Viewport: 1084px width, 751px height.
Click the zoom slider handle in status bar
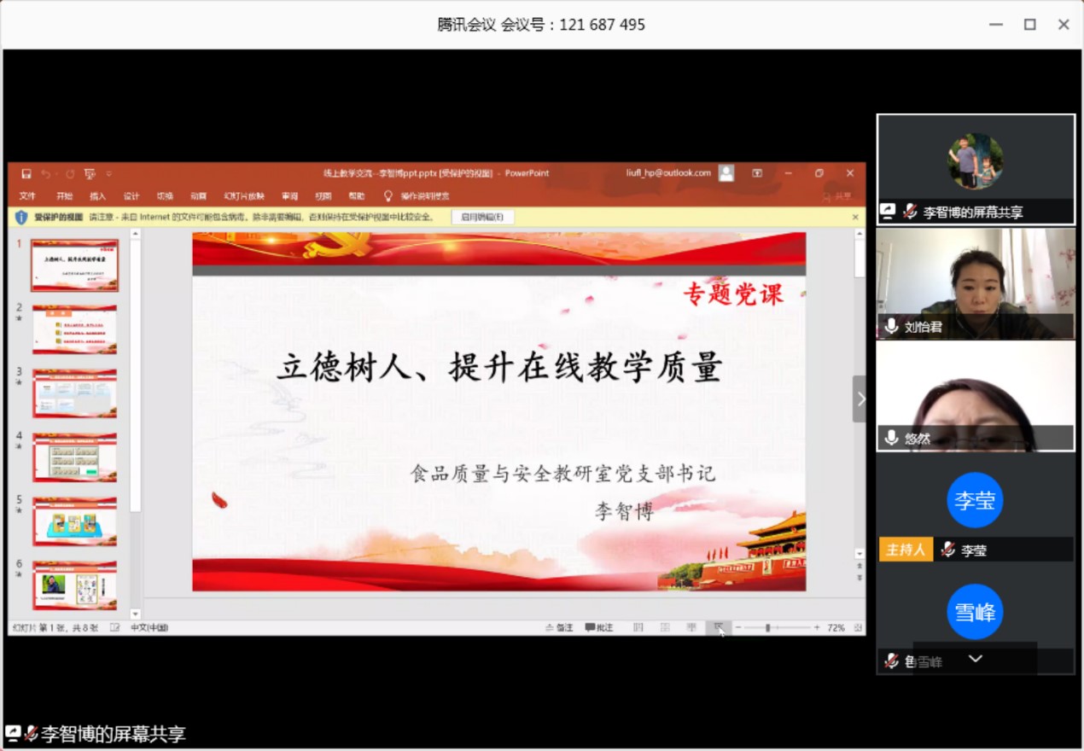click(x=767, y=628)
